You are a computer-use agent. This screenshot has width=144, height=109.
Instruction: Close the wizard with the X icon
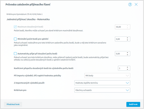136,4
